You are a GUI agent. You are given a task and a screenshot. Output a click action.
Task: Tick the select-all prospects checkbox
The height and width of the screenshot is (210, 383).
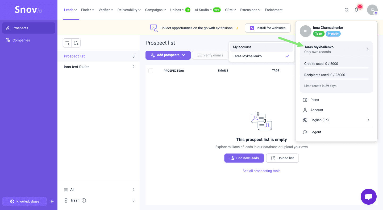click(x=151, y=71)
